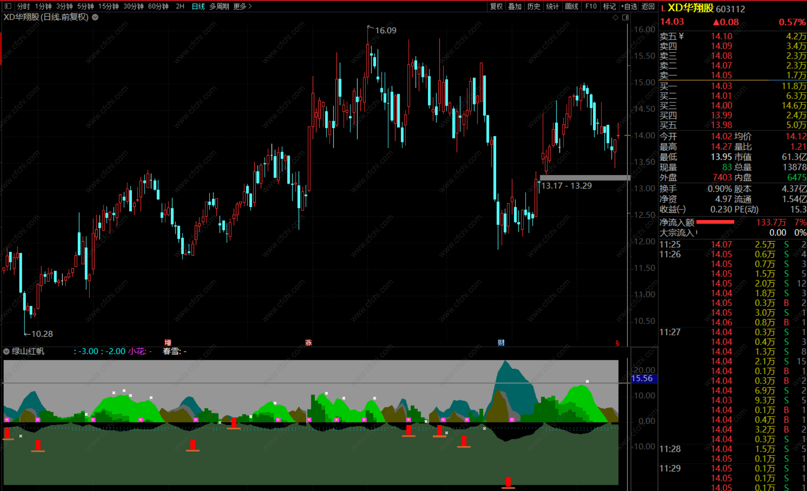Viewport: 807px width, 491px height.
Task: Toggle 复权 price adjustment
Action: coord(496,6)
